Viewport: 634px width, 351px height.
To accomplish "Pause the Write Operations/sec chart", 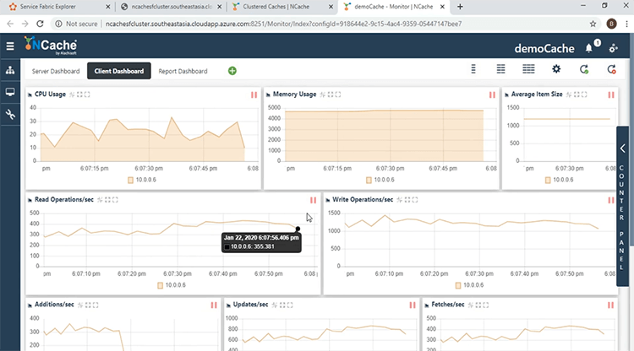I will tap(611, 200).
